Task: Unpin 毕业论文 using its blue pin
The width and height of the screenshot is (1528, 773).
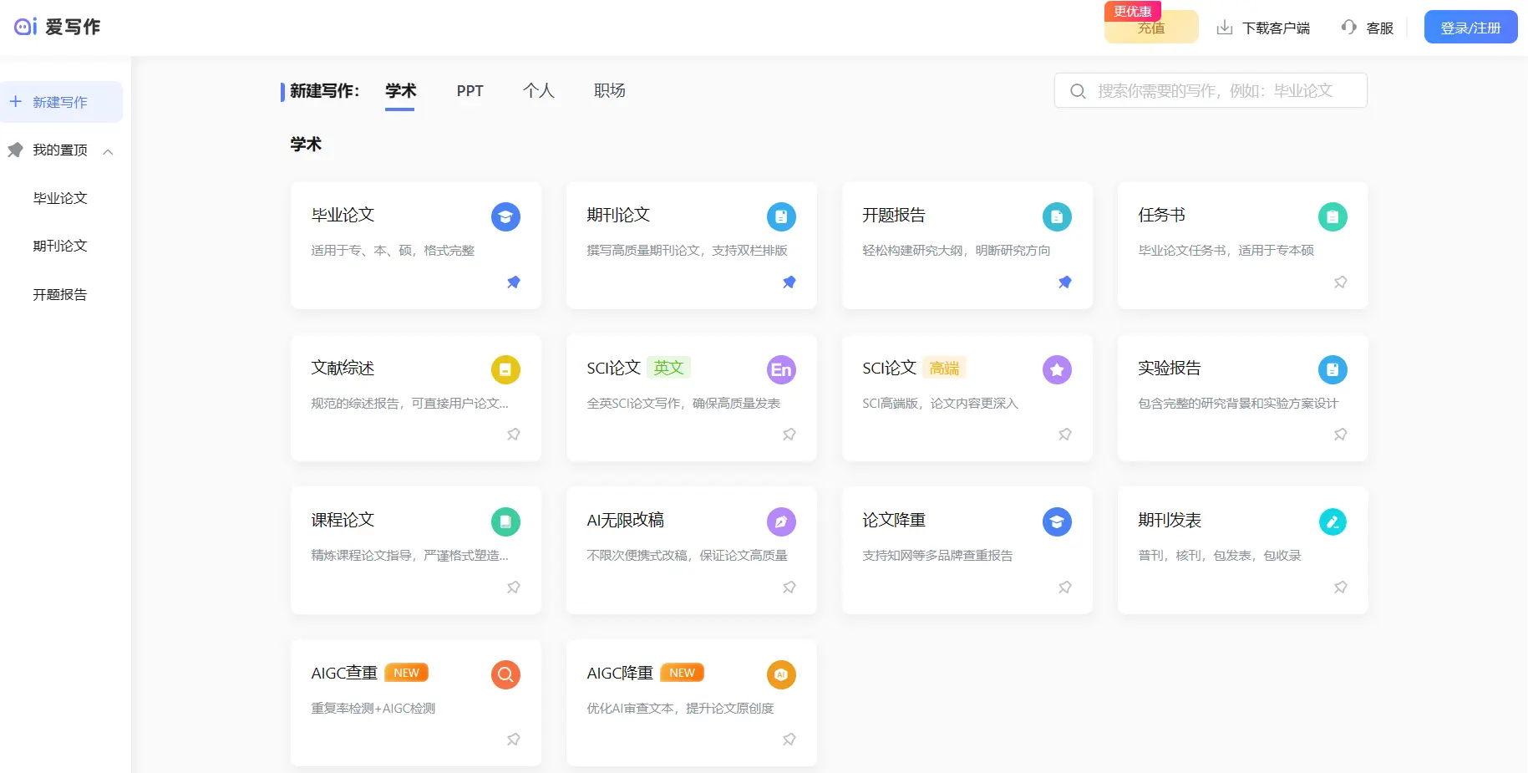Action: (x=514, y=282)
